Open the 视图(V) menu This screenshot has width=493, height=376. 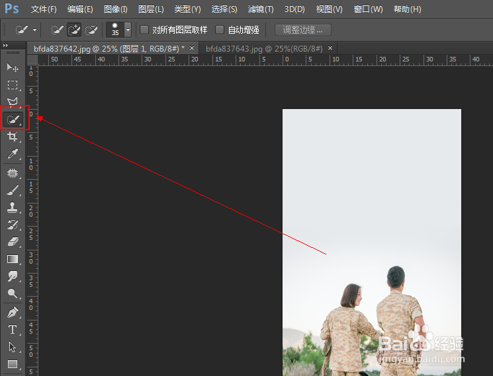tap(329, 9)
